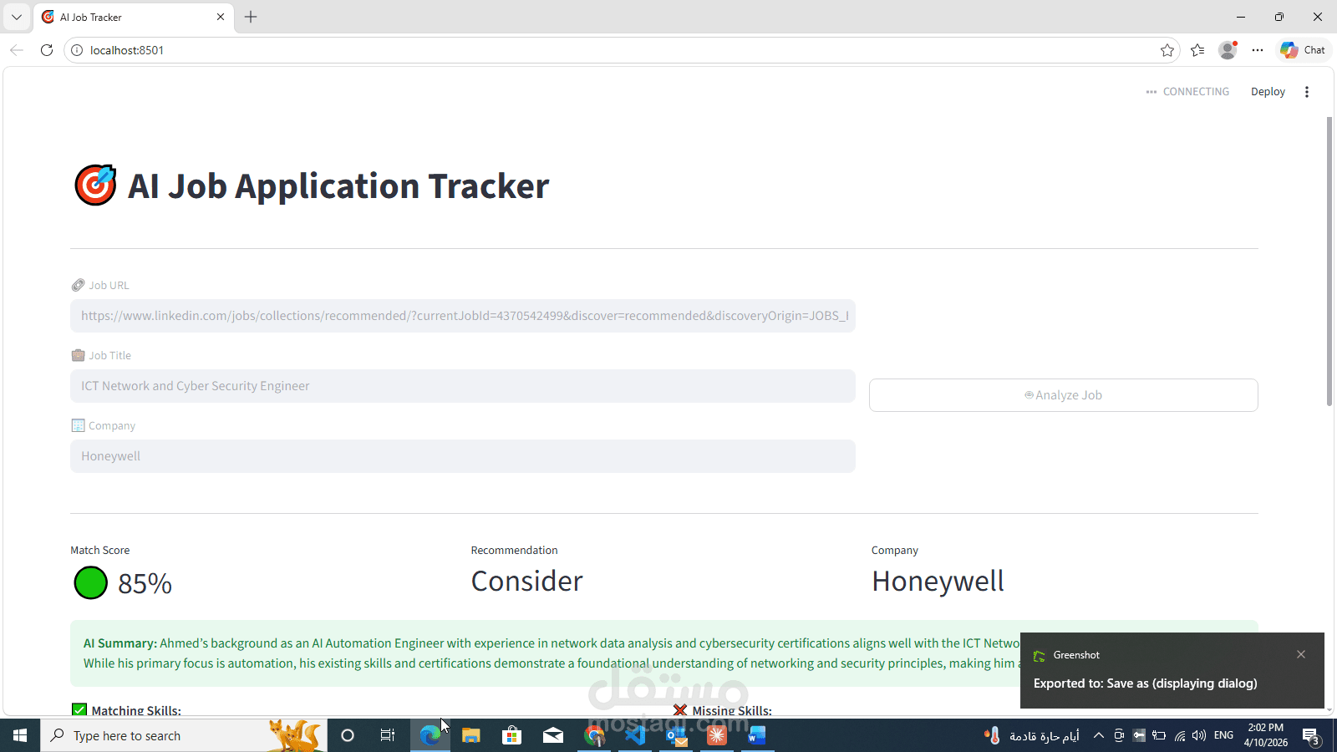The image size is (1337, 752).
Task: Open a new browser tab
Action: (x=251, y=17)
